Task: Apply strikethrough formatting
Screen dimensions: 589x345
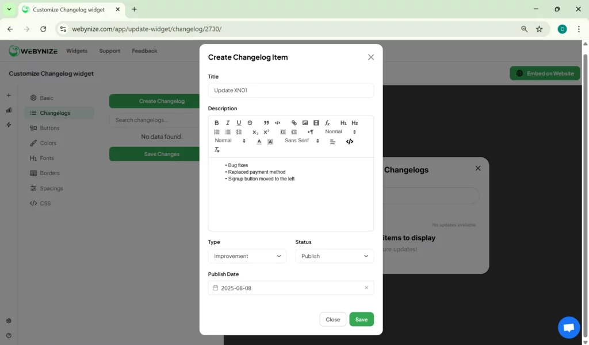Action: click(x=250, y=123)
